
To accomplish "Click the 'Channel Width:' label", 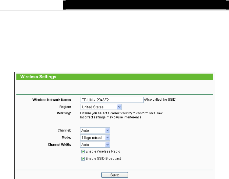I will coord(59,145).
